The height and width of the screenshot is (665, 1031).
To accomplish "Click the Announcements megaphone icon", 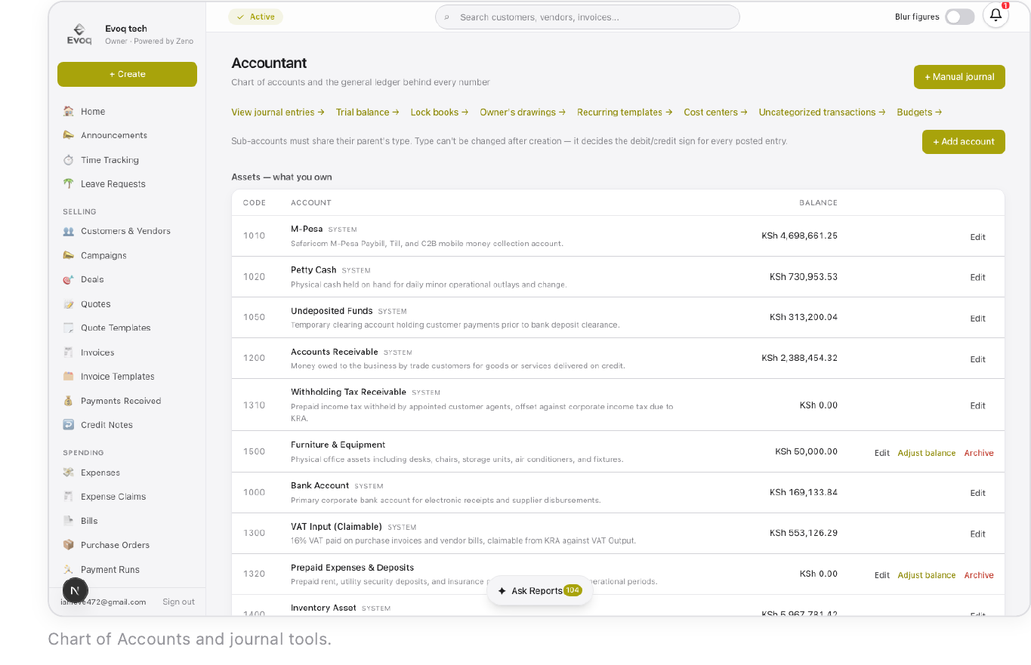I will [69, 135].
